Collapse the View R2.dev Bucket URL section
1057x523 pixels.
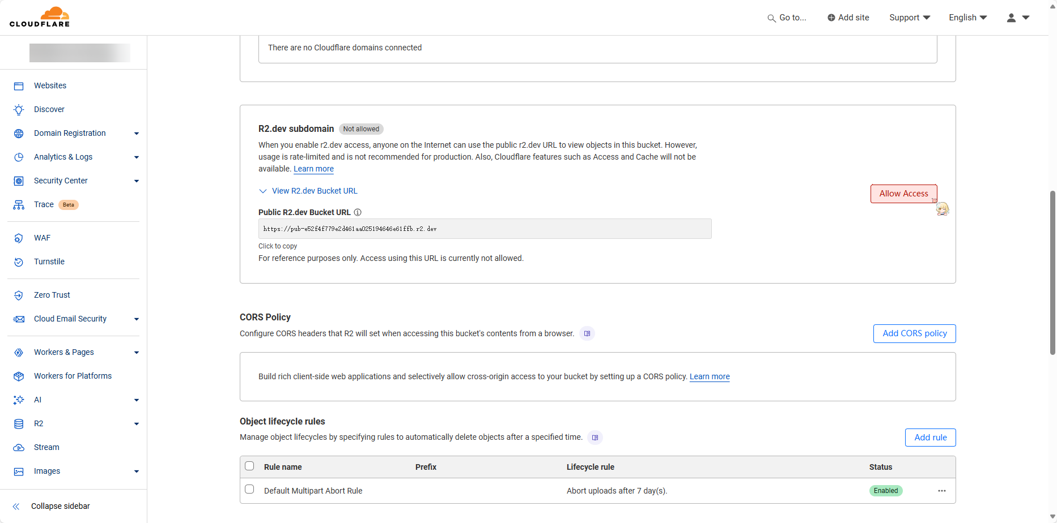click(263, 191)
